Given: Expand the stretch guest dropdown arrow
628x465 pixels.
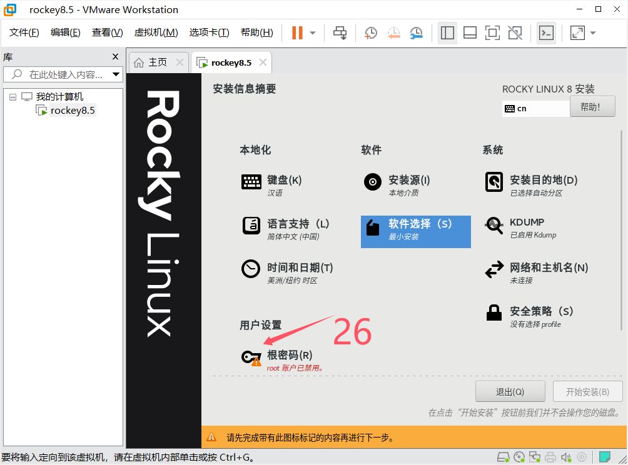Looking at the screenshot, I should (593, 33).
